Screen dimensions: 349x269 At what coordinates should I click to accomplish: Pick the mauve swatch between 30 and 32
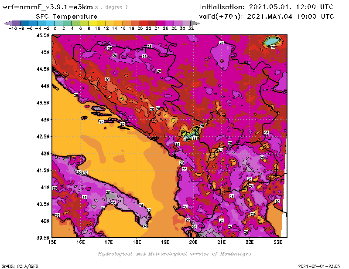tap(186, 23)
